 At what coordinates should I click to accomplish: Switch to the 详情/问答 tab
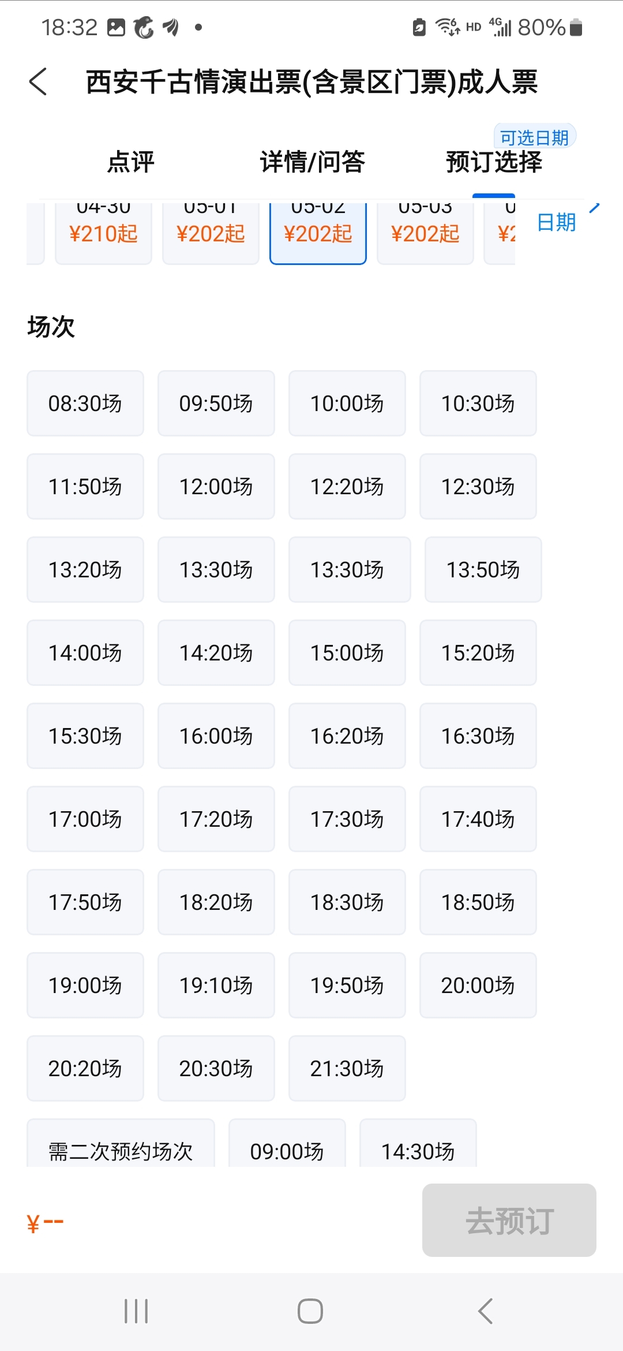313,162
